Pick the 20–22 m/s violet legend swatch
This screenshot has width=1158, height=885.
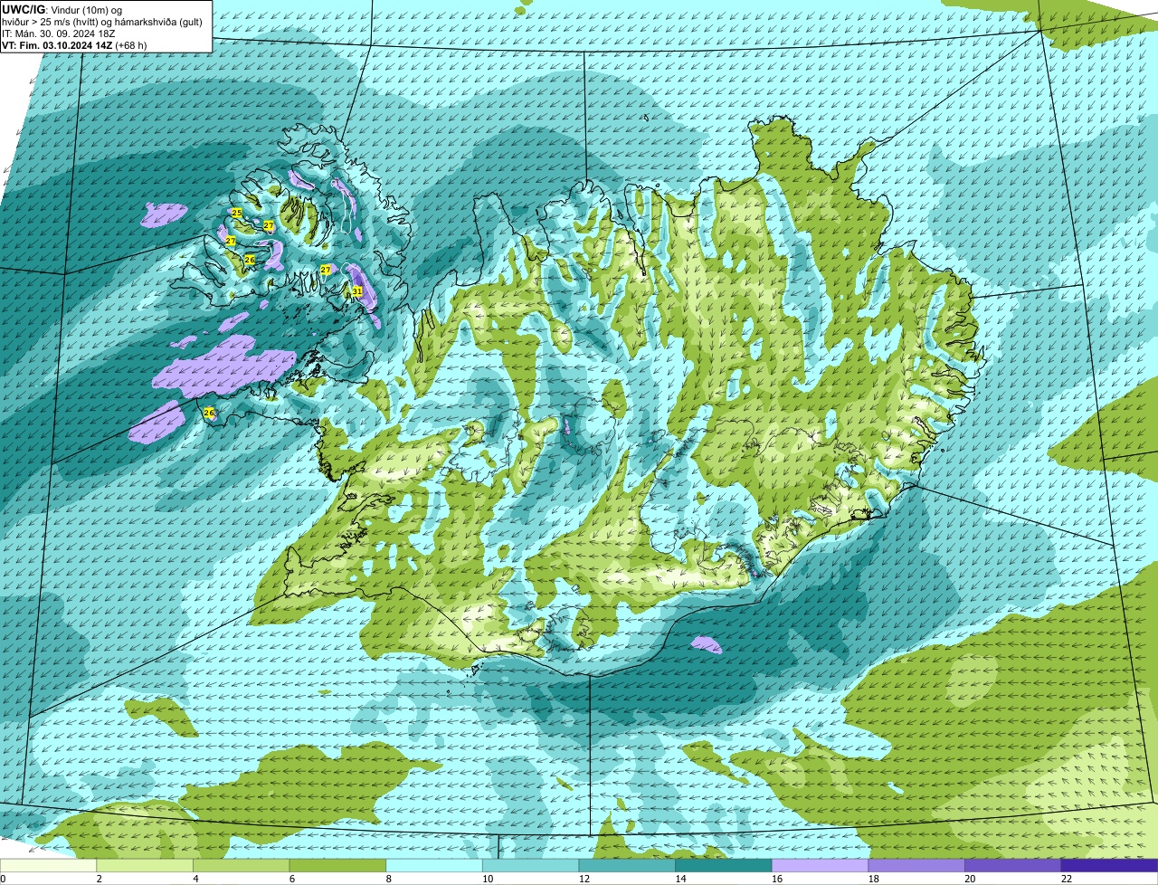click(x=1013, y=865)
